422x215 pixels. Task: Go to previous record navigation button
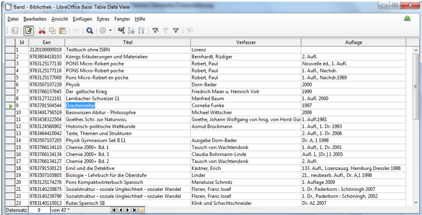[121, 210]
